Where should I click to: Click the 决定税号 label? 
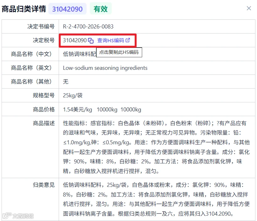pos(44,40)
